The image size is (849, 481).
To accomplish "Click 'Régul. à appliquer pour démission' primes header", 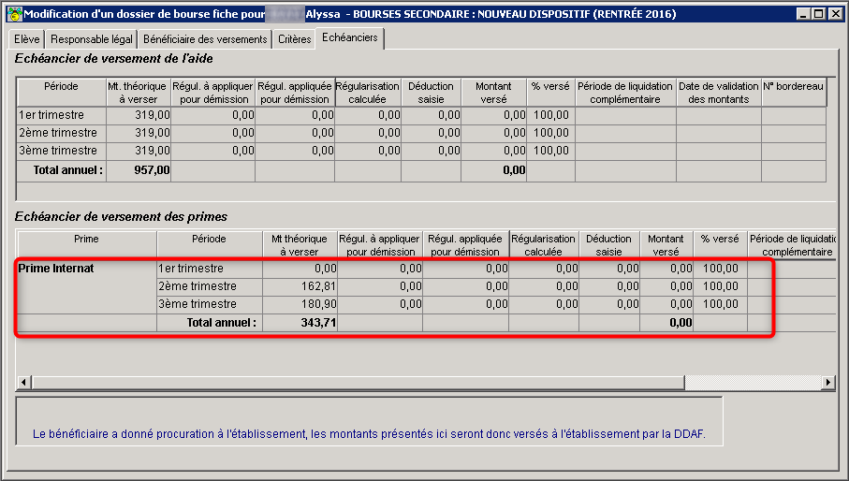I will [379, 244].
